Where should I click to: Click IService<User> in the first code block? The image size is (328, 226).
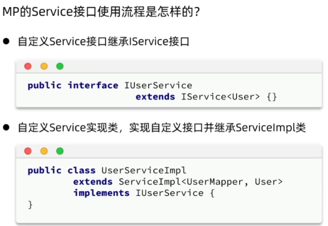[x=220, y=97]
